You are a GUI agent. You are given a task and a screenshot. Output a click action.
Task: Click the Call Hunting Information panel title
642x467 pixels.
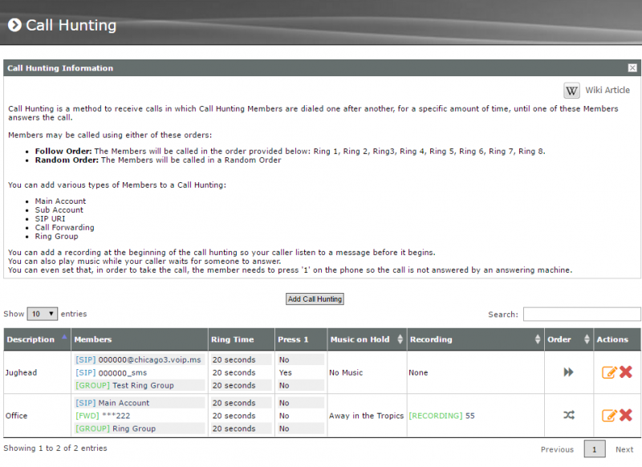point(60,68)
